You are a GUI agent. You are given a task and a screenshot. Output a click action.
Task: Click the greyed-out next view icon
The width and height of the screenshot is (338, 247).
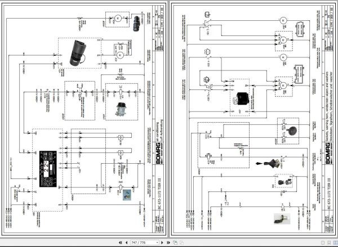point(181,242)
